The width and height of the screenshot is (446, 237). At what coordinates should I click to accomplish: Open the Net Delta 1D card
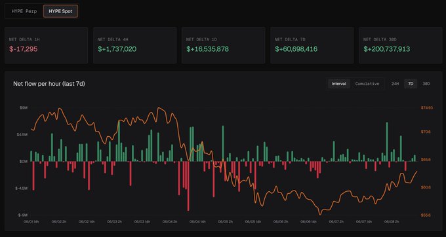pos(223,45)
